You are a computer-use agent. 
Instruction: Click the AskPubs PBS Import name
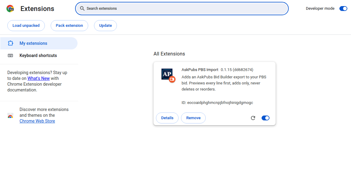pyautogui.click(x=200, y=70)
